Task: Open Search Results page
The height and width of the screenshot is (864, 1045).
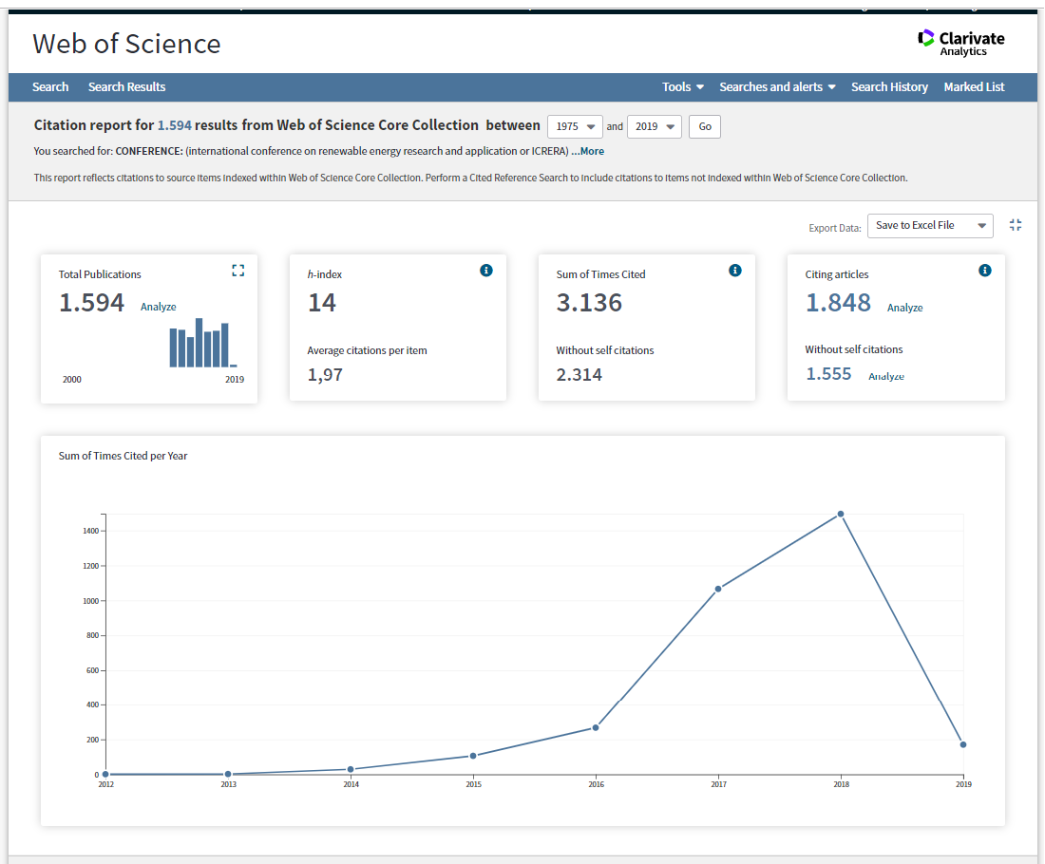Action: pyautogui.click(x=126, y=87)
